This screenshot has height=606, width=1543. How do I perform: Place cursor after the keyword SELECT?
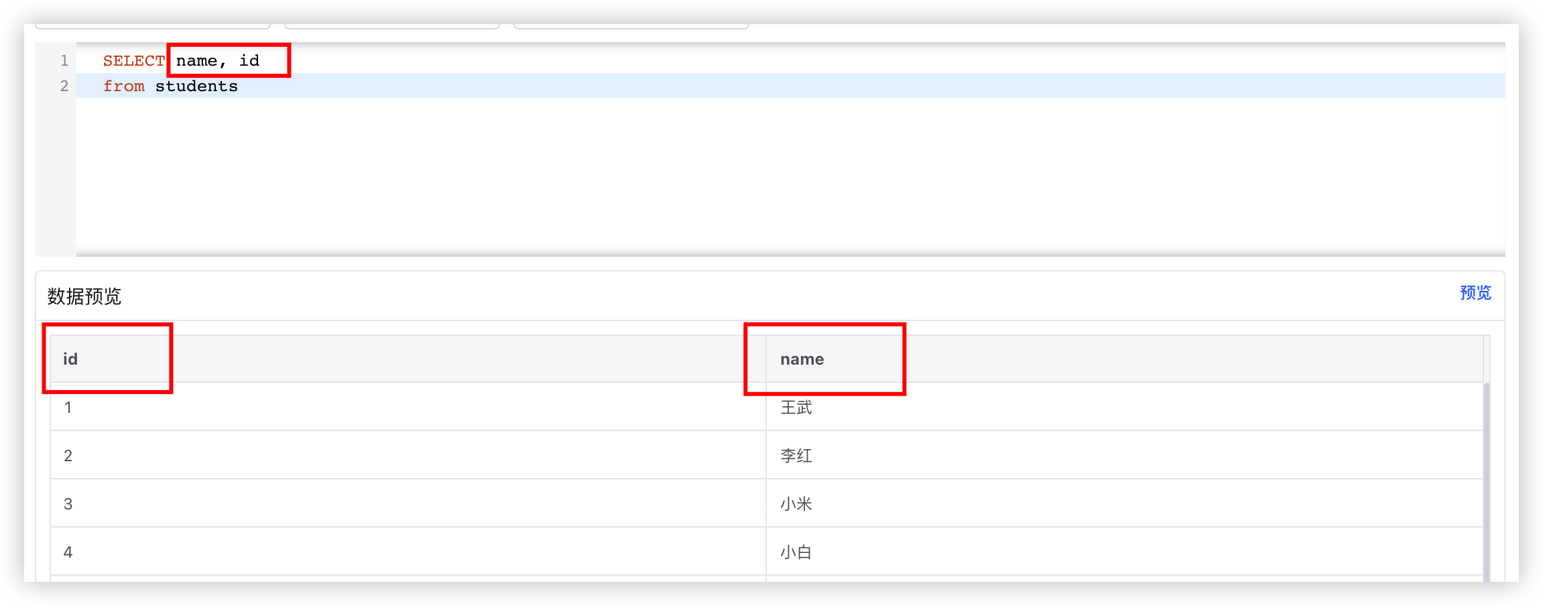166,60
